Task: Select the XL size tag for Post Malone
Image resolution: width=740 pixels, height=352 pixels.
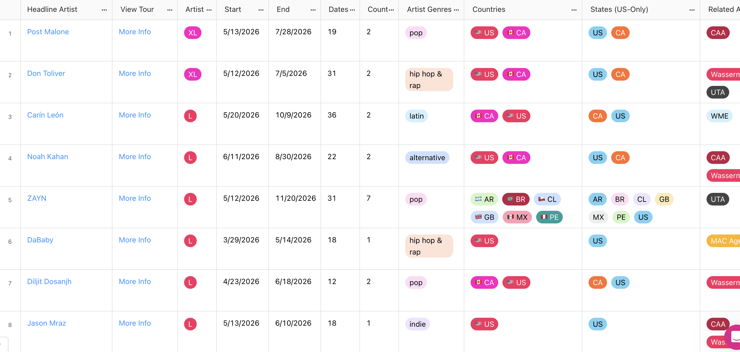Action: (193, 33)
